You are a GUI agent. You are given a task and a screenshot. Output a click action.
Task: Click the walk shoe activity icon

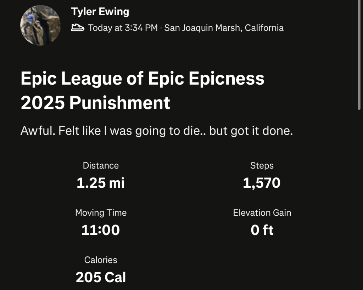tap(78, 28)
